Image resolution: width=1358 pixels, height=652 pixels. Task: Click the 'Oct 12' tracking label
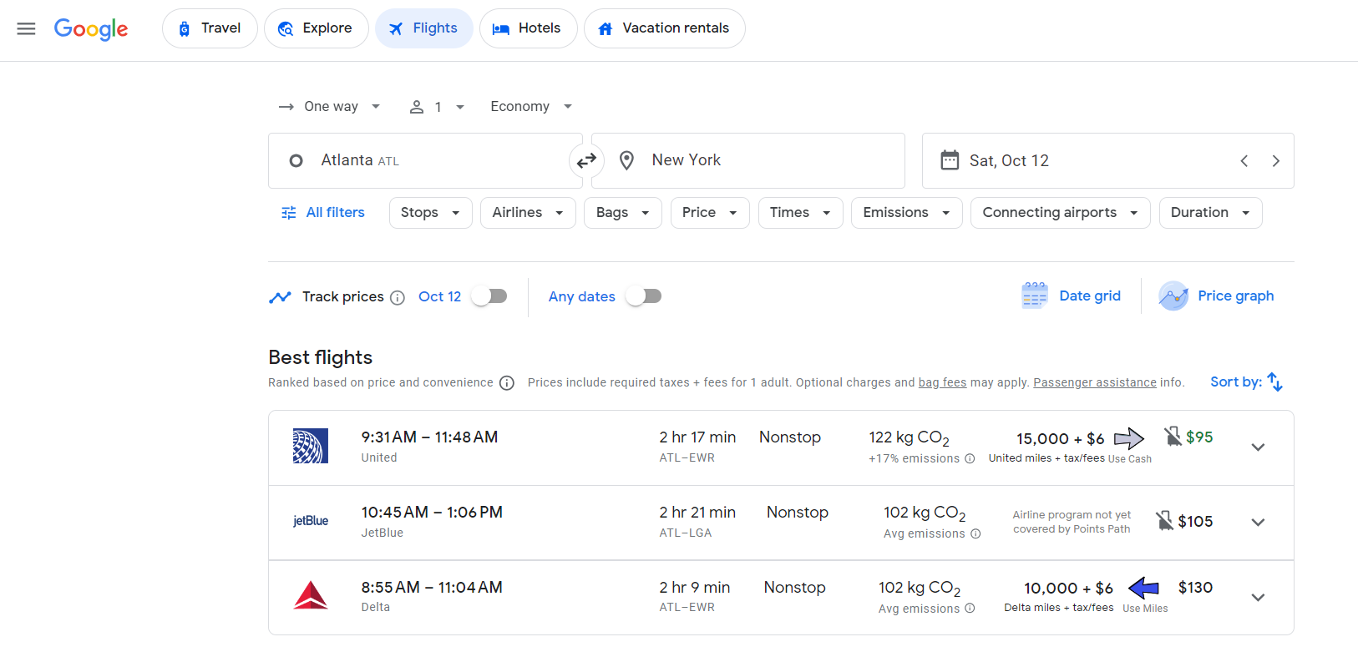(439, 297)
